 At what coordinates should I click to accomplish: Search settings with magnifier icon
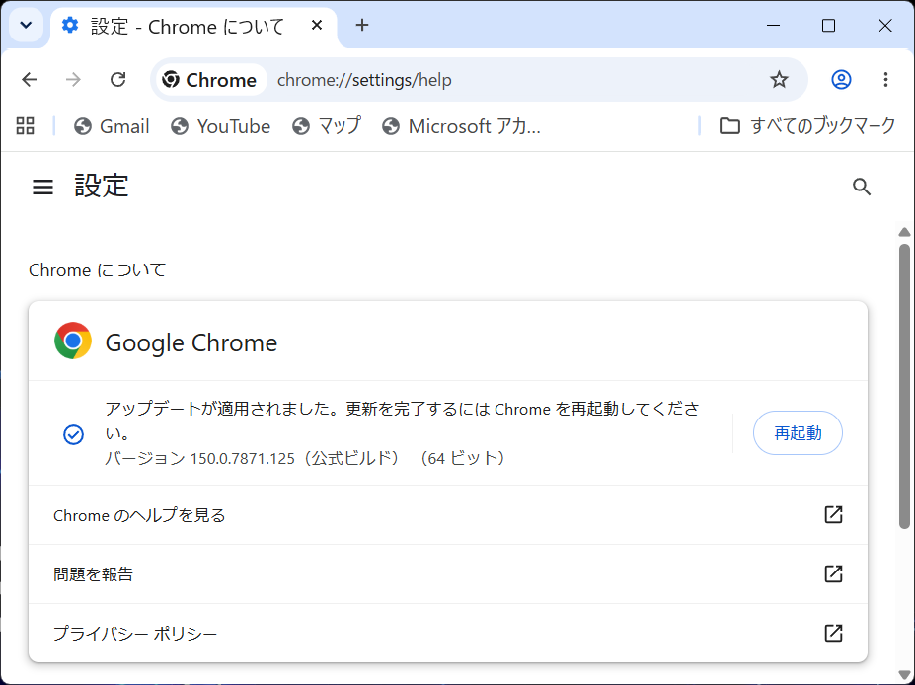pos(862,187)
